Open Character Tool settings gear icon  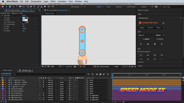coord(164,28)
